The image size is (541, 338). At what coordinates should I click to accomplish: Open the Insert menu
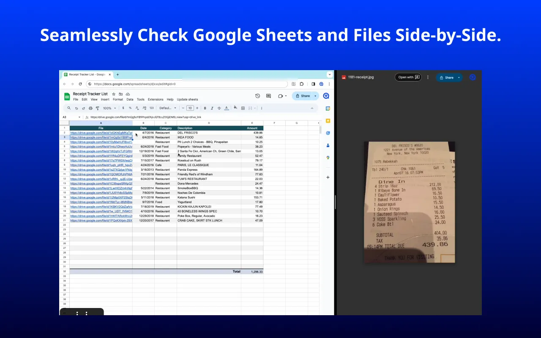point(105,99)
